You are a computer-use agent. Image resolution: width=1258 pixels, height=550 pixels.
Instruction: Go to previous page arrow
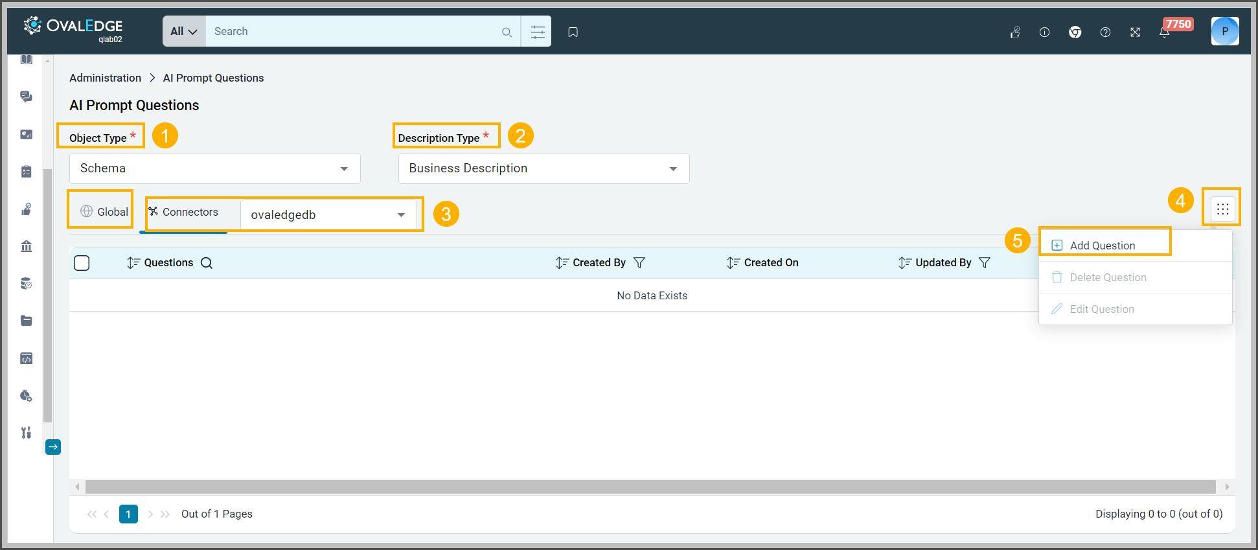106,514
